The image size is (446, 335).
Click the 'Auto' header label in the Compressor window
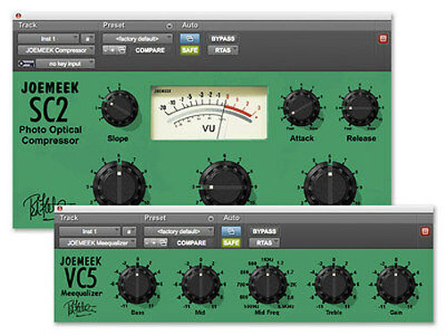pos(190,25)
